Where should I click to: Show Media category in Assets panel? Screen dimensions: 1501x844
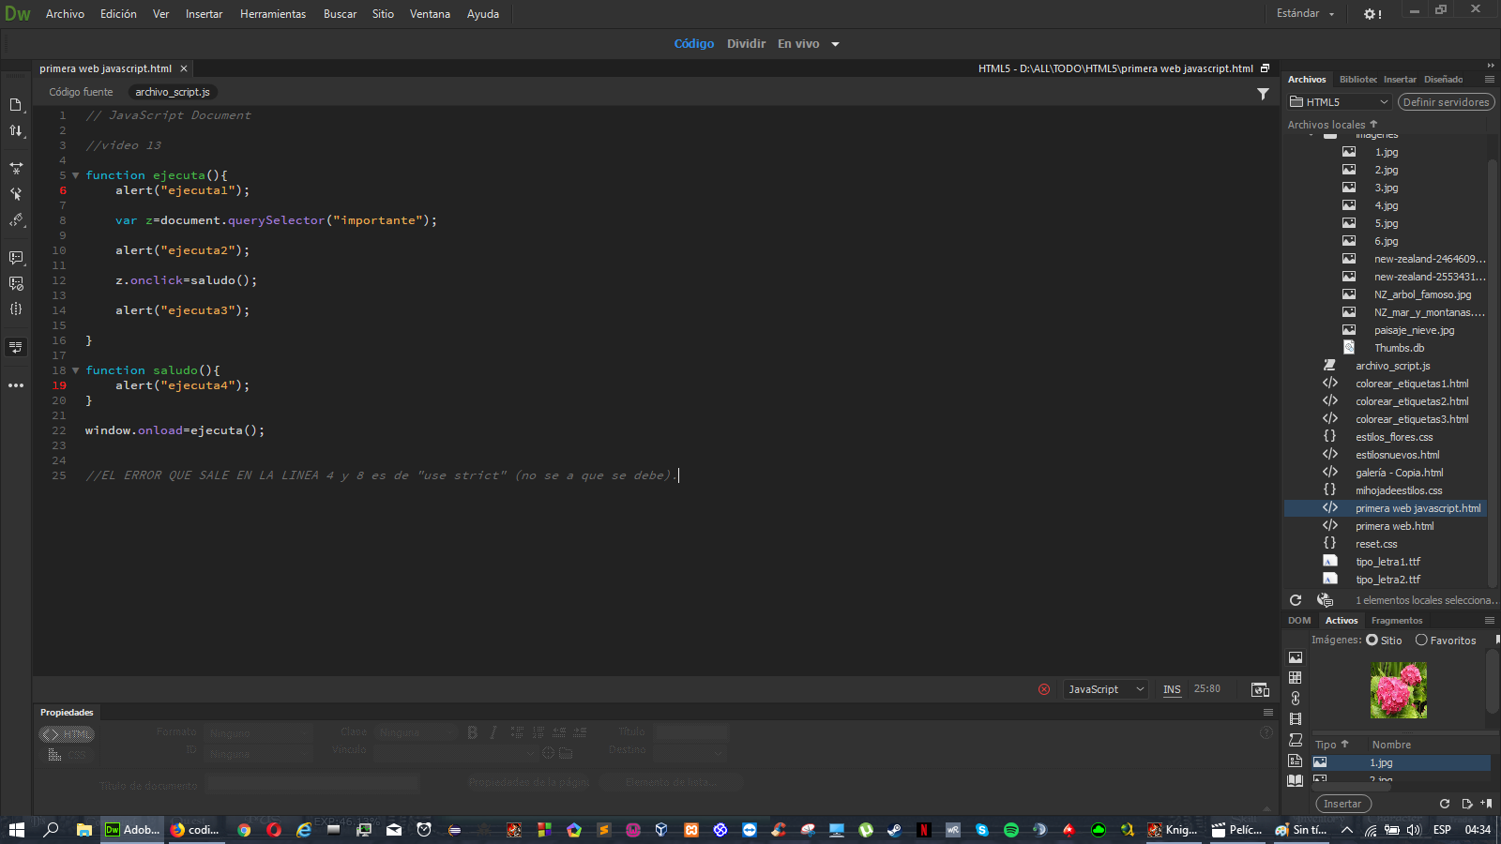pyautogui.click(x=1296, y=719)
